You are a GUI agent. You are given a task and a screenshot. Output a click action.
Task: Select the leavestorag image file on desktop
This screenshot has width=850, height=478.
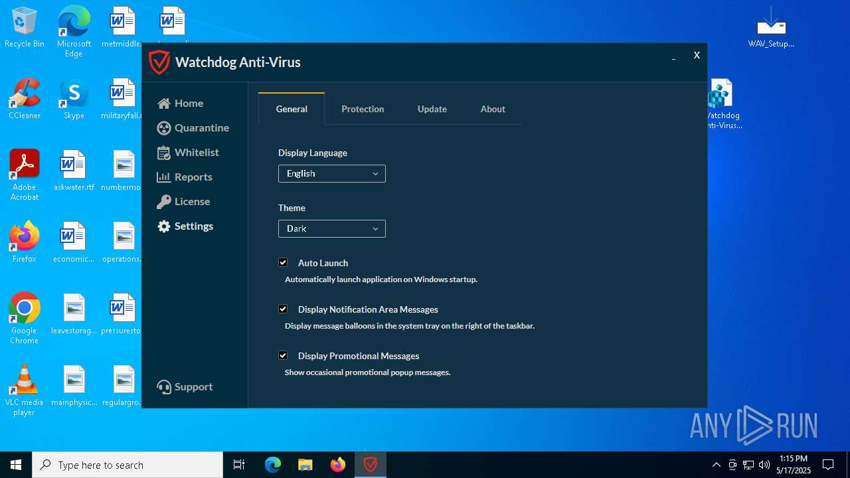pyautogui.click(x=74, y=314)
